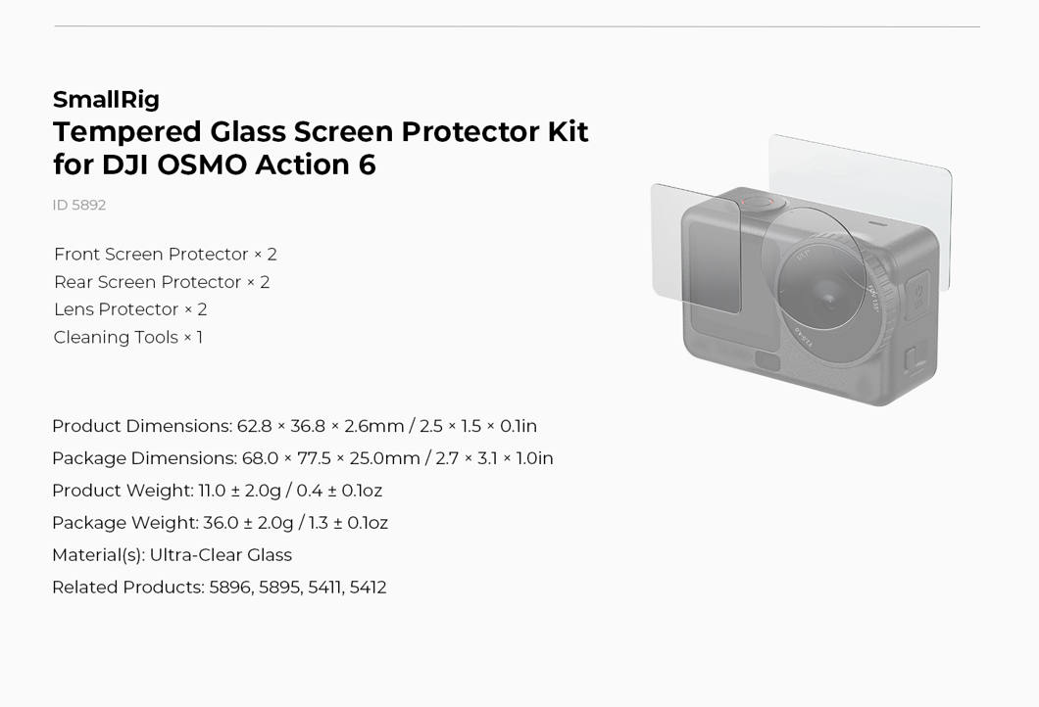The width and height of the screenshot is (1039, 707).
Task: Click related product number 5895
Action: point(280,588)
